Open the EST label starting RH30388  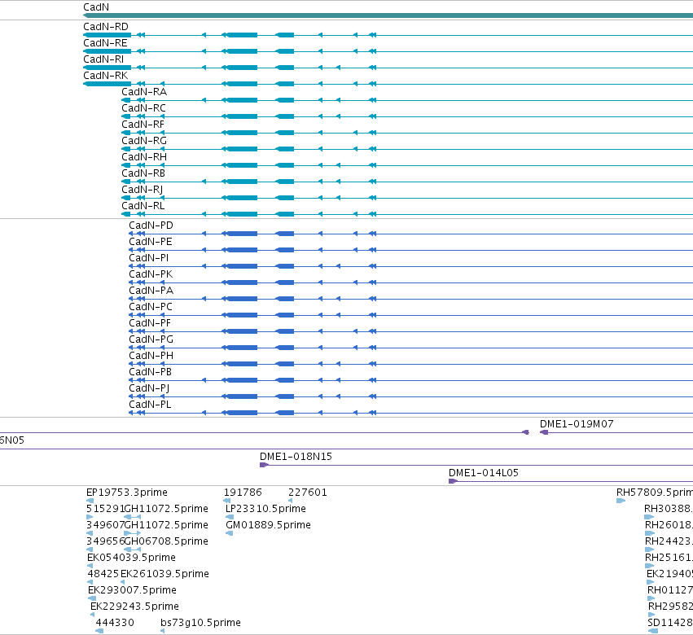click(x=669, y=509)
